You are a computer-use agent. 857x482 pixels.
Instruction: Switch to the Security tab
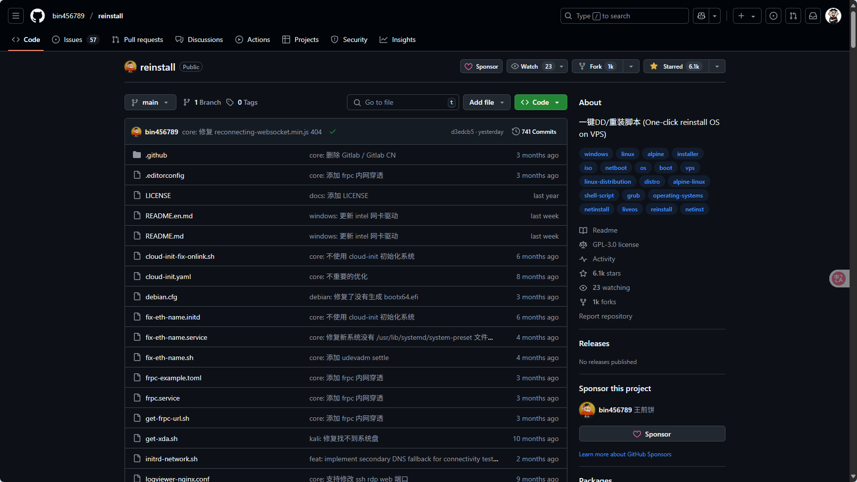349,40
